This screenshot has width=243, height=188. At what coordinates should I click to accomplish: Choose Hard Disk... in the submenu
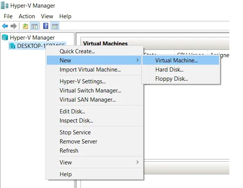tap(181, 69)
